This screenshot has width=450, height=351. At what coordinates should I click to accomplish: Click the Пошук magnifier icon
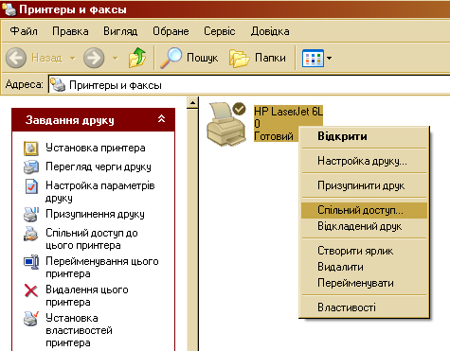(171, 58)
